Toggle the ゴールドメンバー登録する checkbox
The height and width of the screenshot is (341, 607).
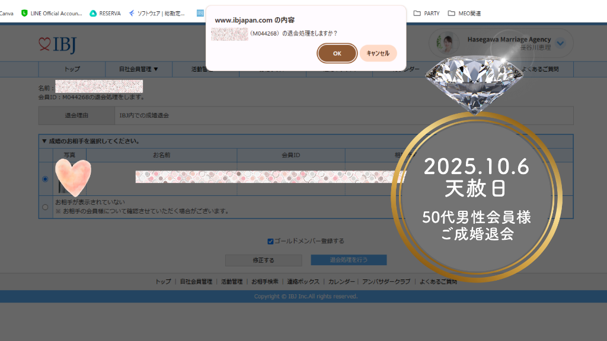[x=270, y=241]
